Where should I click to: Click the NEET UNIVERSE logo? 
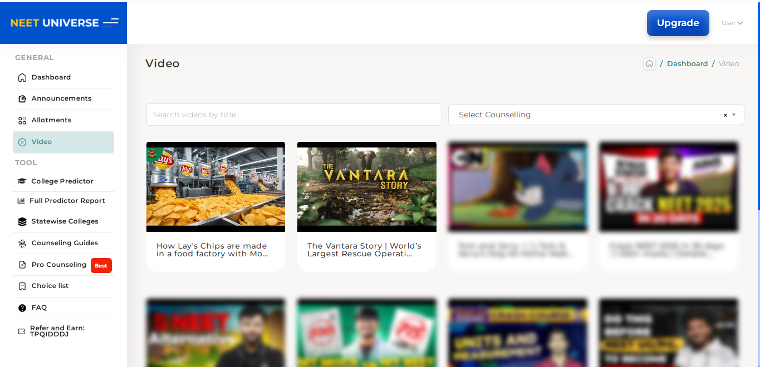pyautogui.click(x=55, y=23)
